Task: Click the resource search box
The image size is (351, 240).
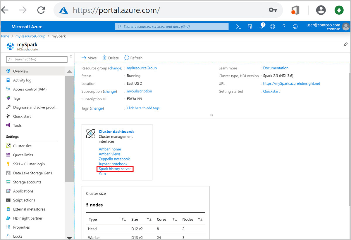Action: (x=172, y=27)
